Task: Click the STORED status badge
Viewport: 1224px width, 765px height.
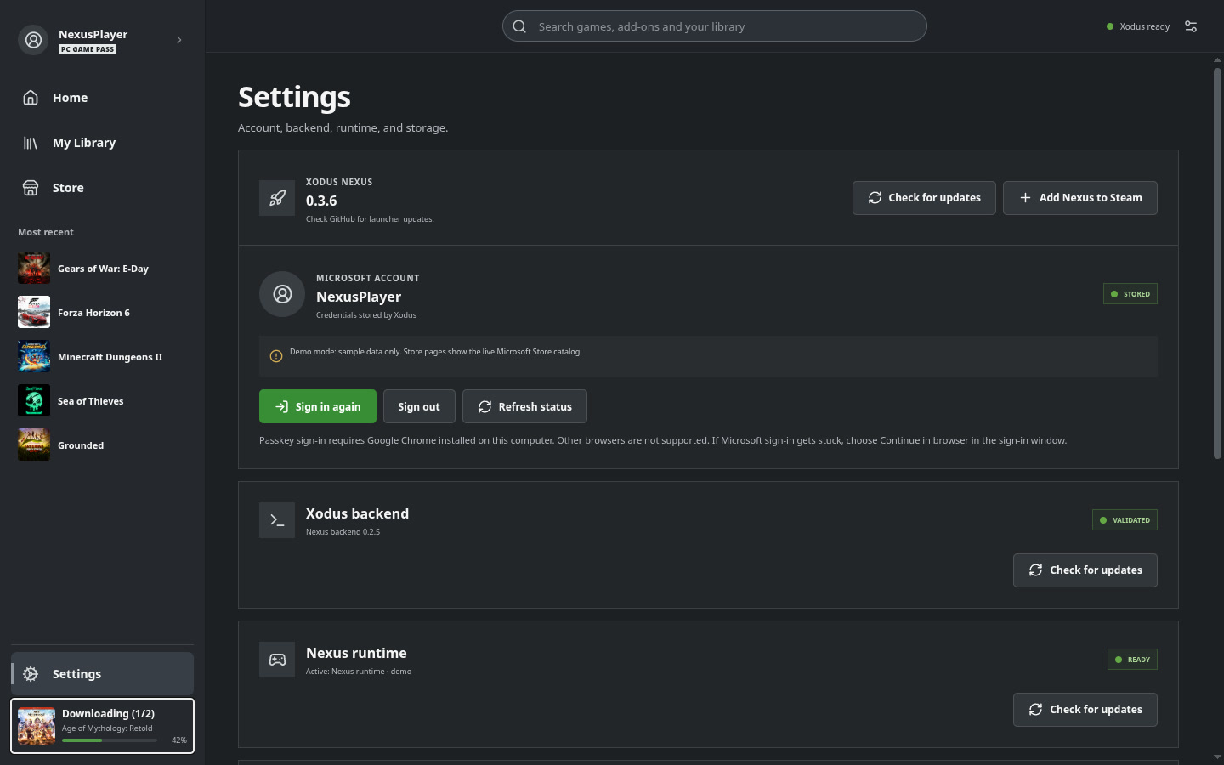Action: pyautogui.click(x=1130, y=294)
